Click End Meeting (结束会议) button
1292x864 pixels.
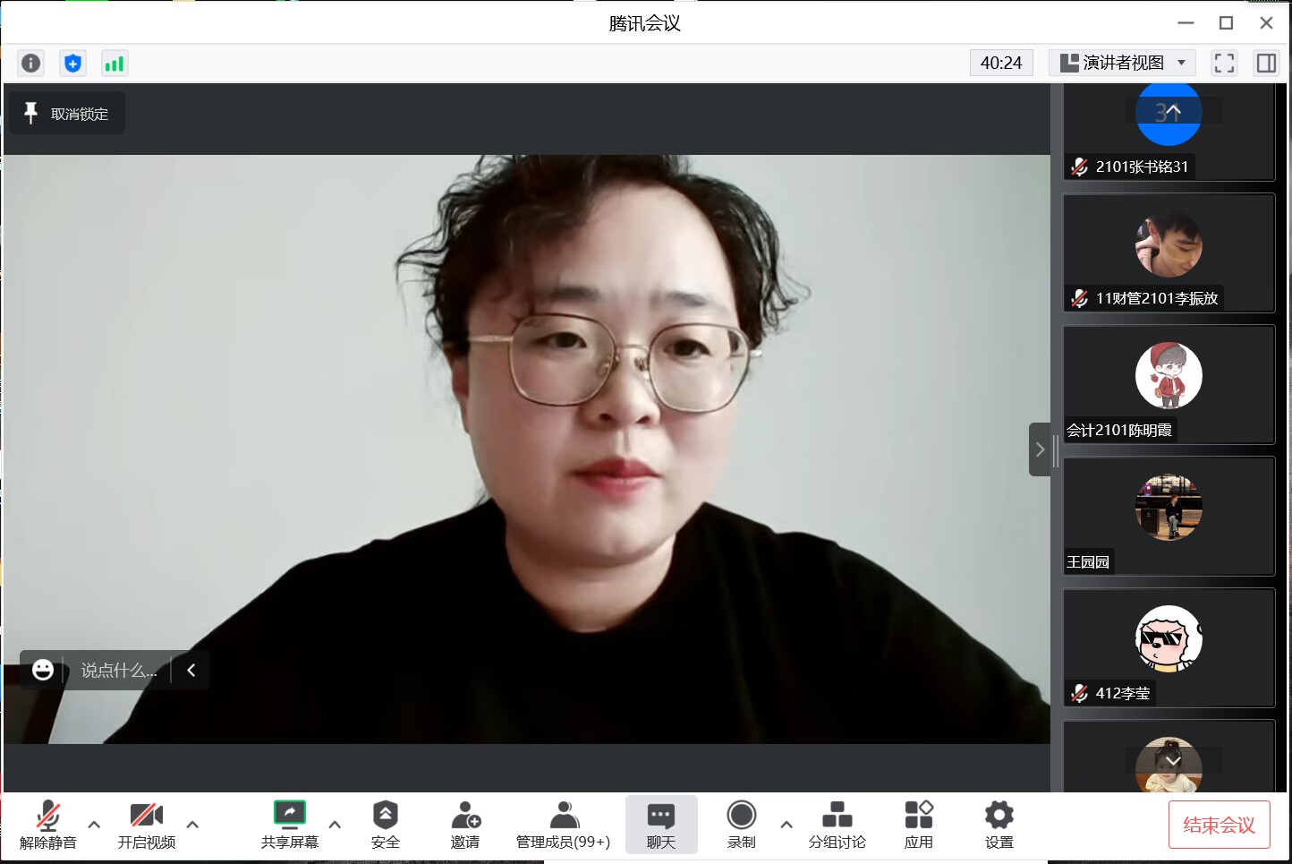(x=1219, y=825)
